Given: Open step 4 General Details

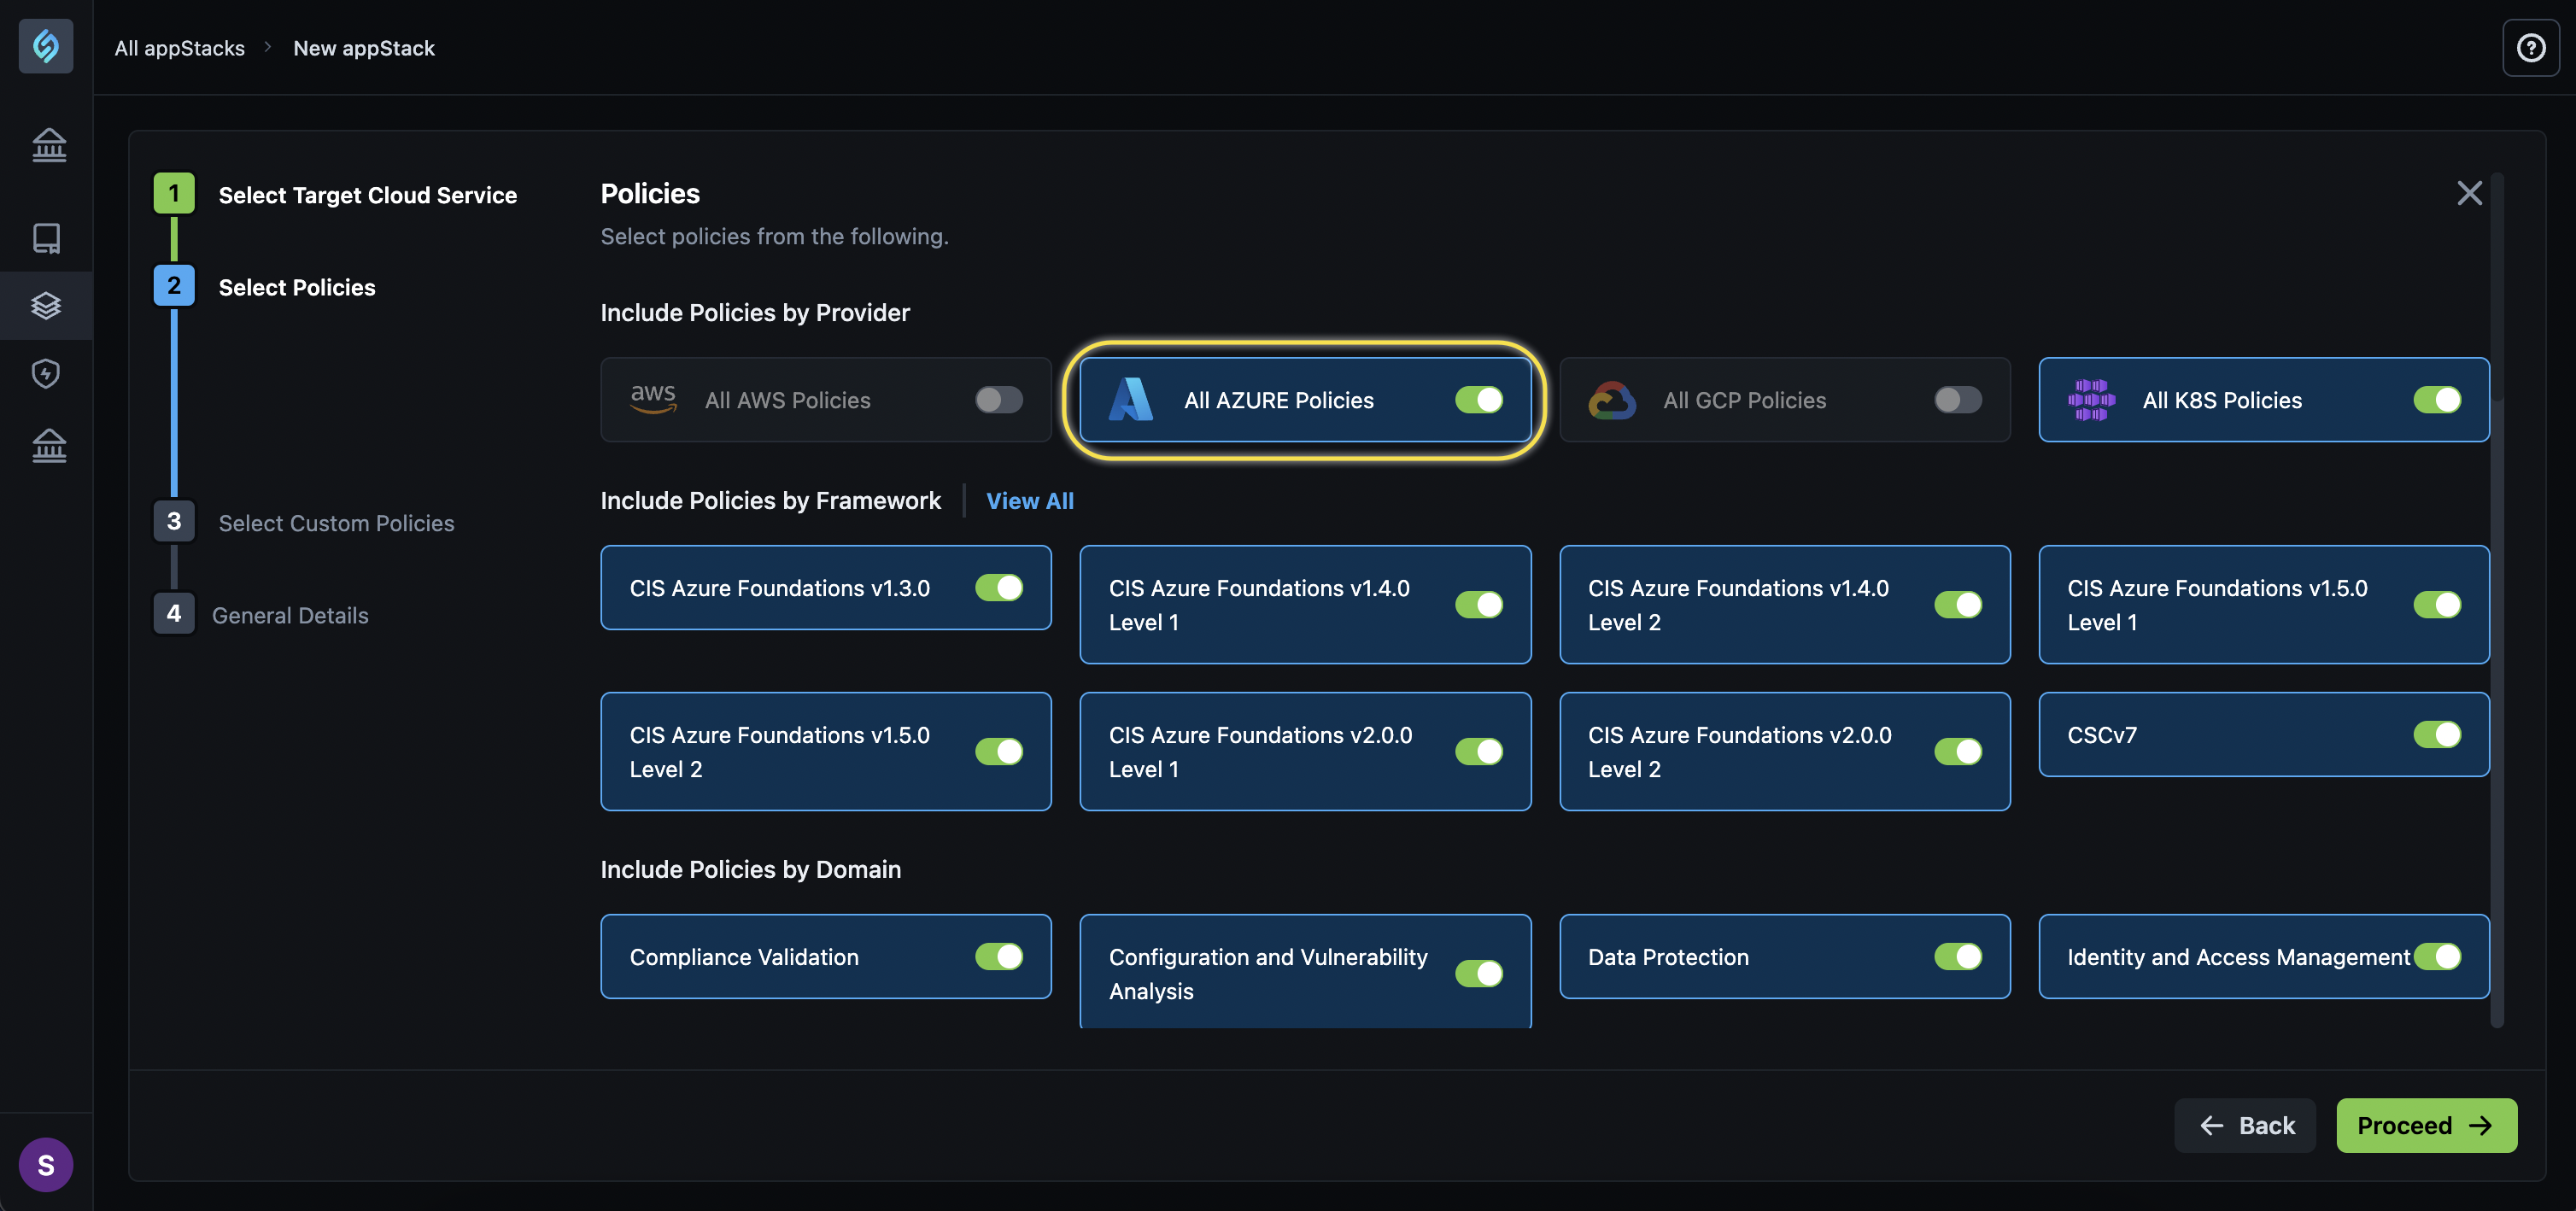Looking at the screenshot, I should (261, 615).
